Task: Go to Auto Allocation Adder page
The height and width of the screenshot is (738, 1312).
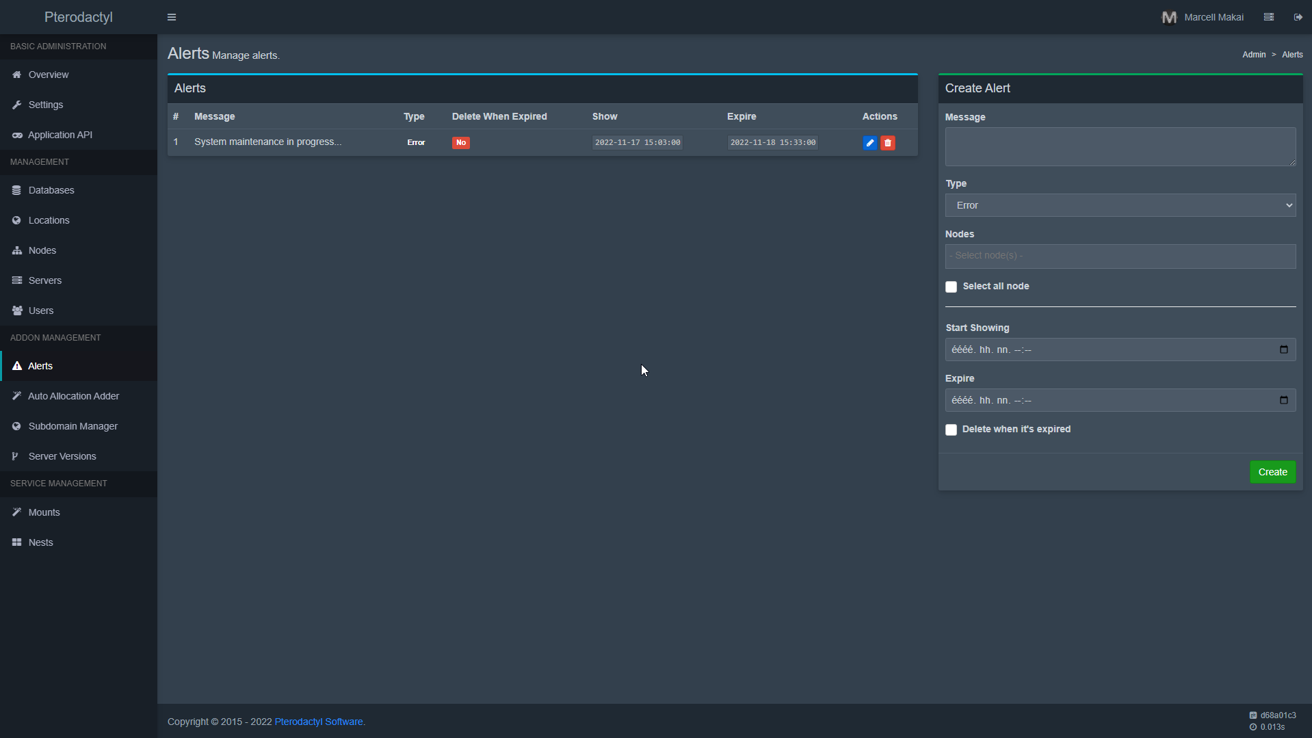Action: pos(73,396)
